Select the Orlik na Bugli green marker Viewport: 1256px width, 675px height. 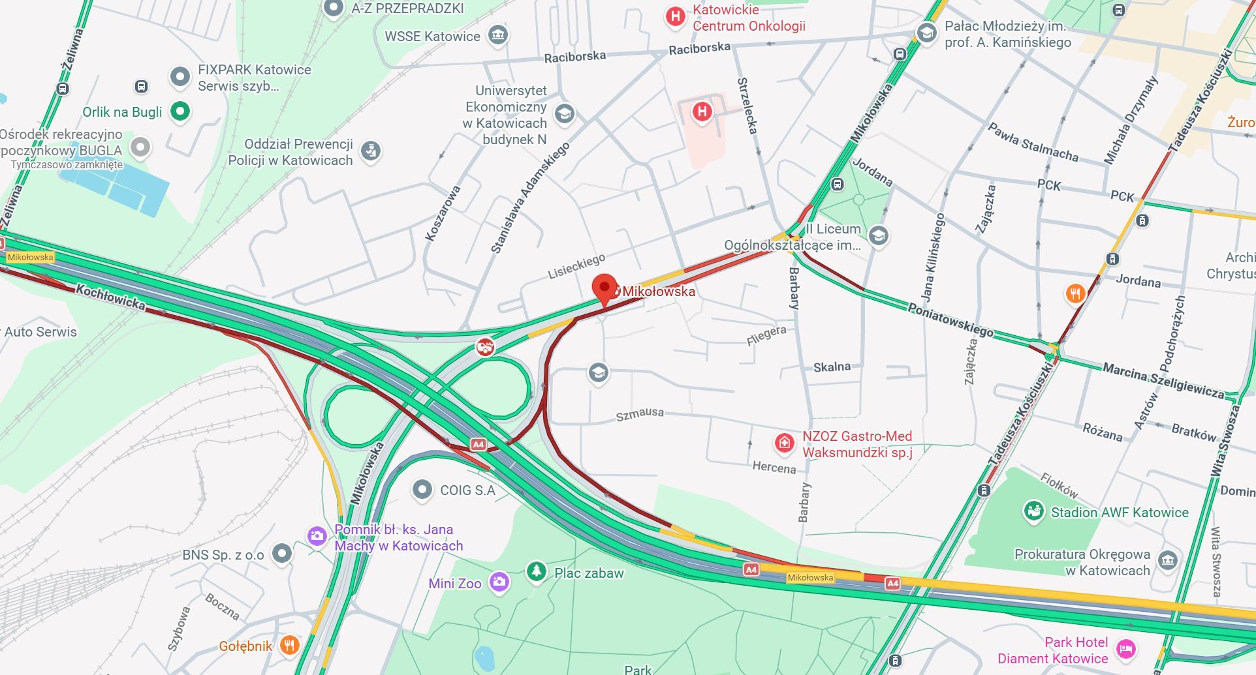coord(180,112)
